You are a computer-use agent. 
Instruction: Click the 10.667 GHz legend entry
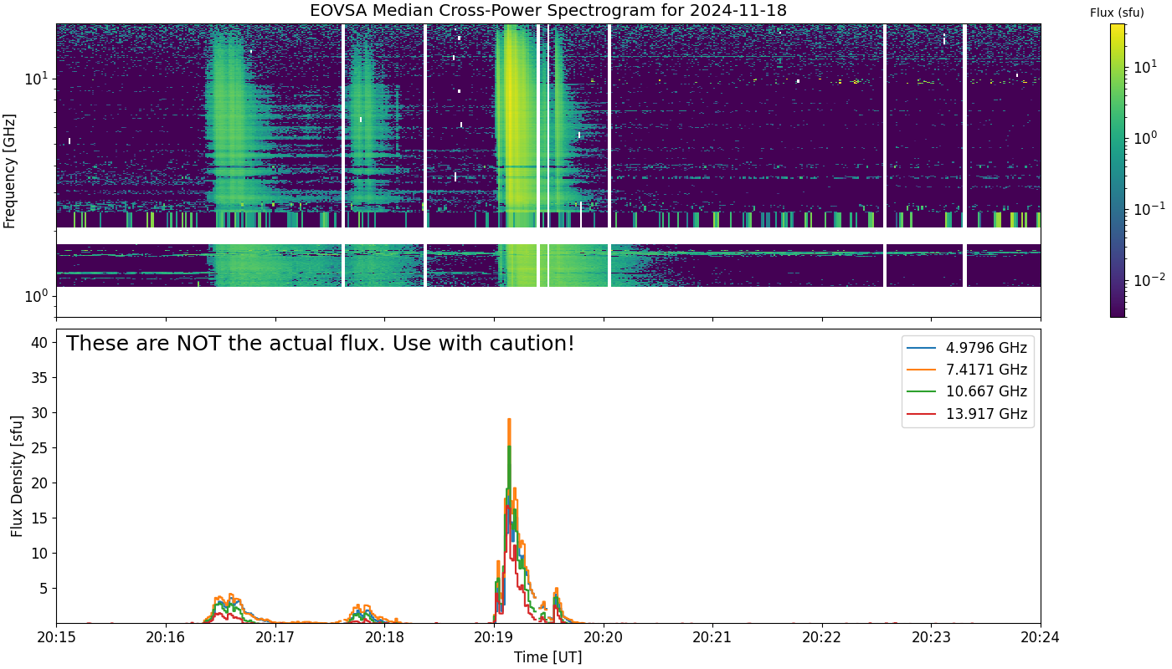968,391
